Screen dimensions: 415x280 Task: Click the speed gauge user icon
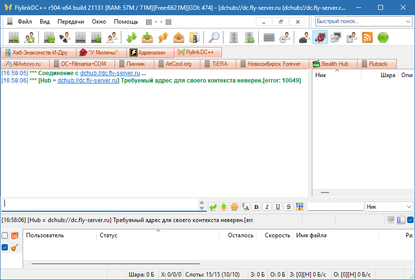304,37
